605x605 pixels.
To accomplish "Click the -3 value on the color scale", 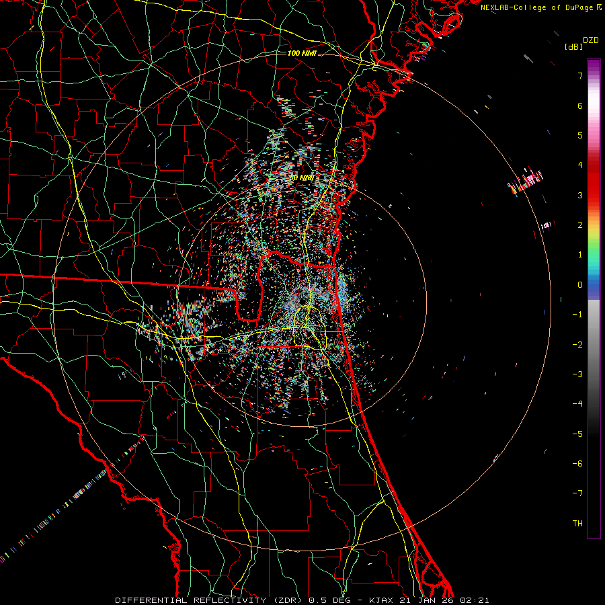I will pyautogui.click(x=577, y=374).
